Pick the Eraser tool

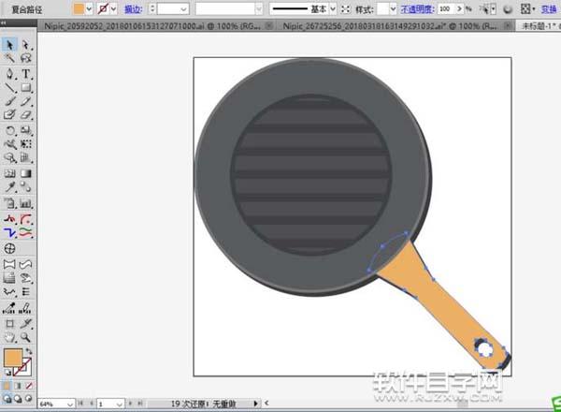[26, 114]
